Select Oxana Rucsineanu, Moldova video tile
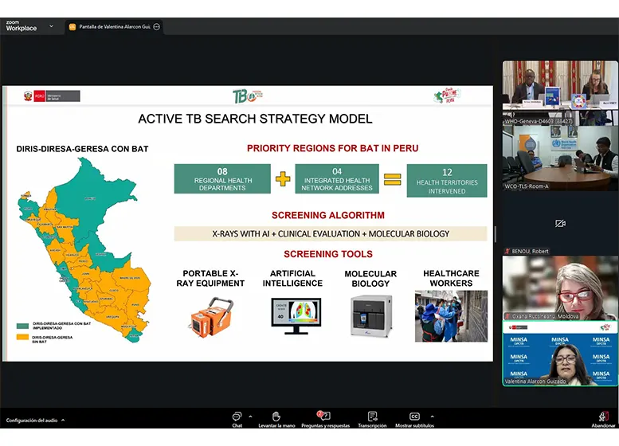The height and width of the screenshot is (446, 619). 560,288
